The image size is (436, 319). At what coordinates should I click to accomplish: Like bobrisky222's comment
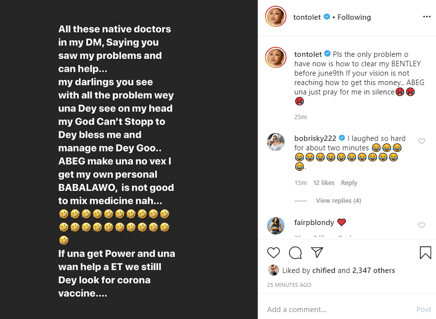pos(422,141)
